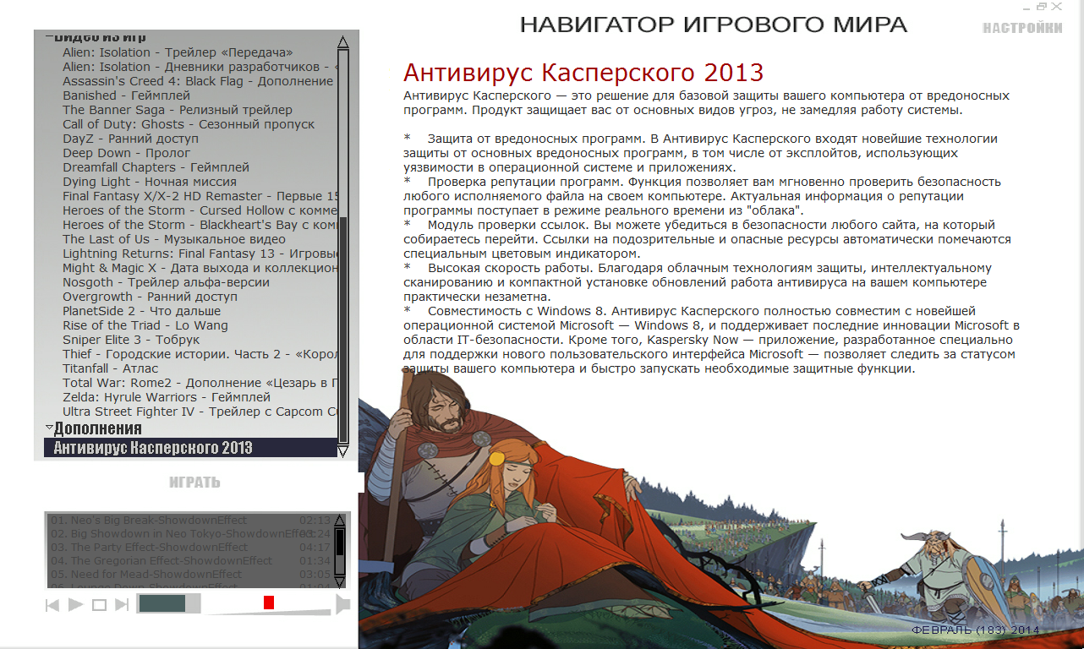This screenshot has height=649, width=1084.
Task: Click the black thumb of playlist scrollbar
Action: tap(340, 542)
